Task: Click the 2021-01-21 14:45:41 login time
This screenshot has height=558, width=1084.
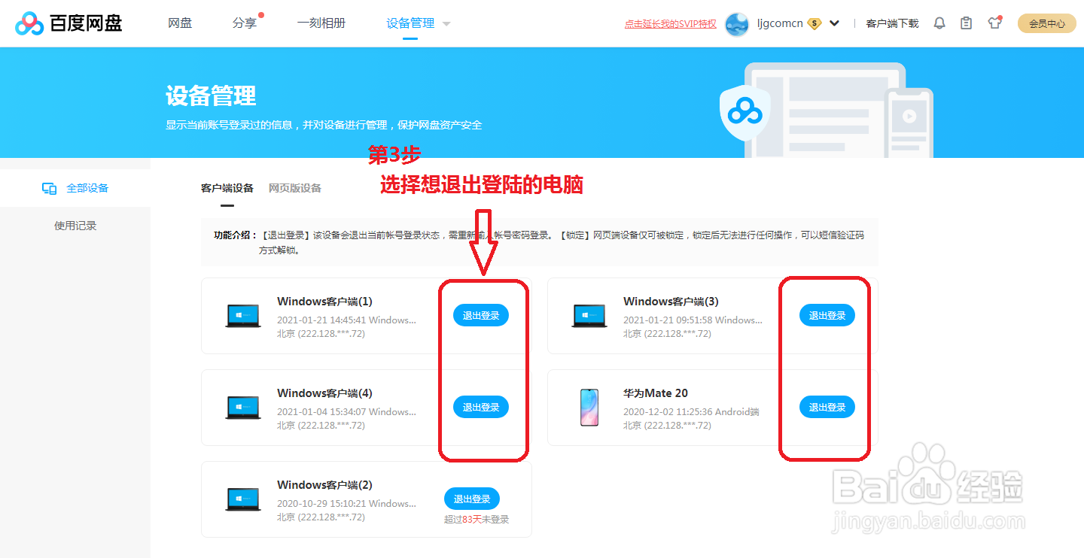Action: click(346, 320)
